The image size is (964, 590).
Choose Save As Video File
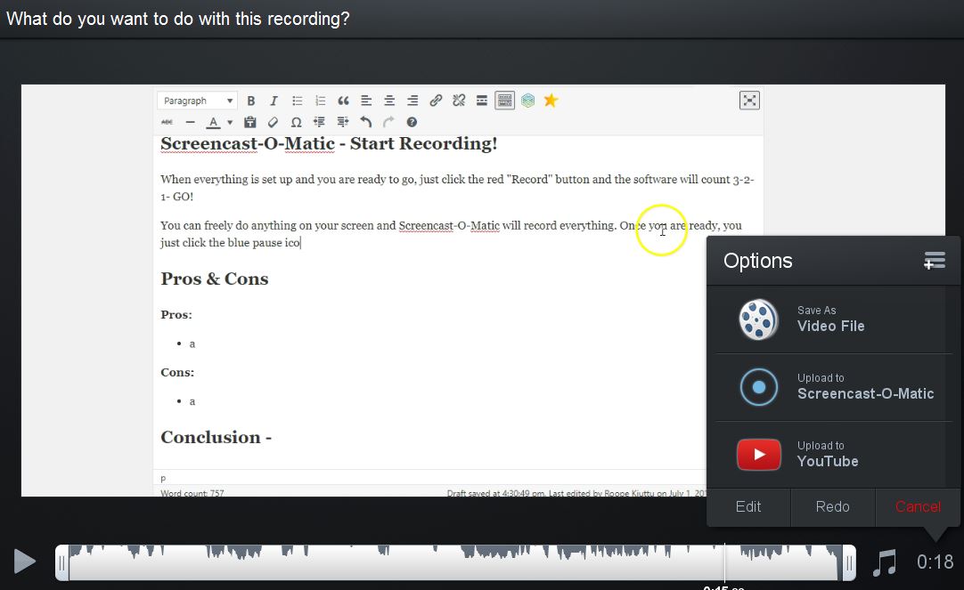pyautogui.click(x=833, y=319)
